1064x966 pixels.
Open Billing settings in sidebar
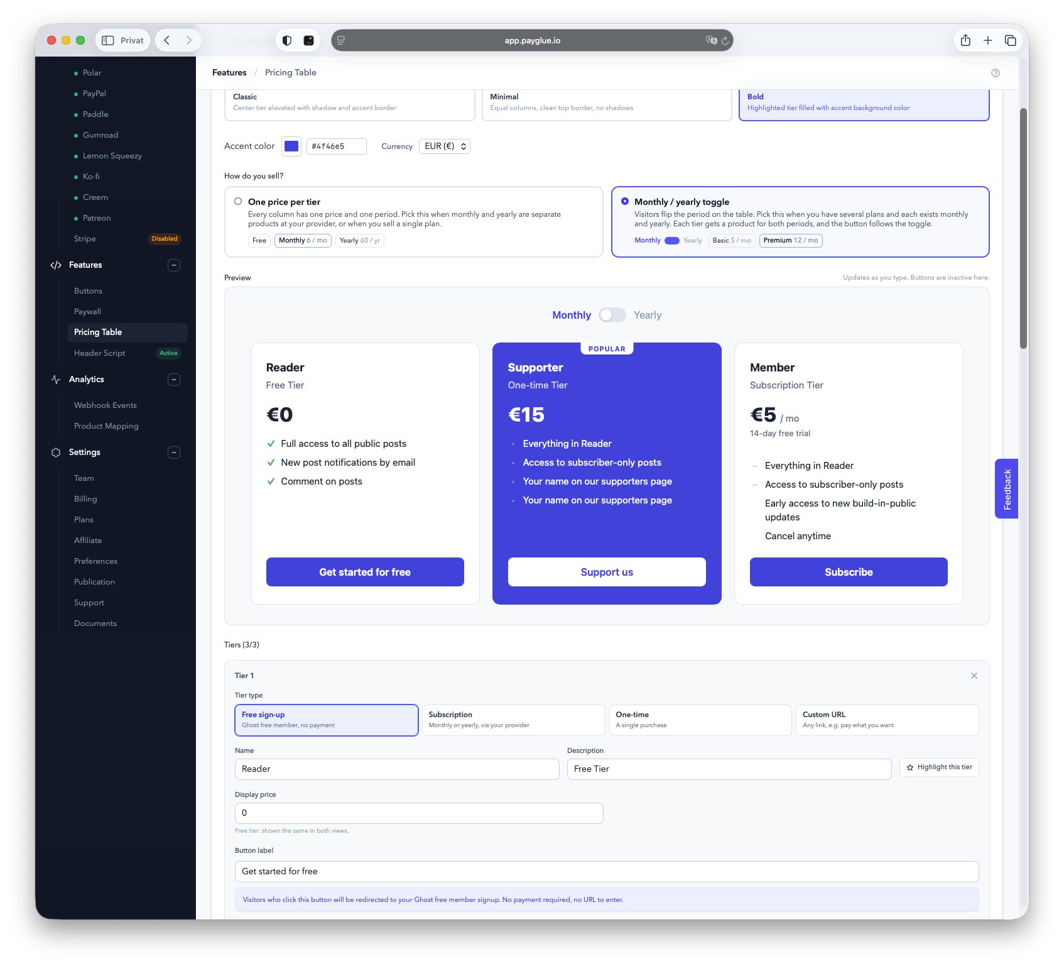point(85,499)
